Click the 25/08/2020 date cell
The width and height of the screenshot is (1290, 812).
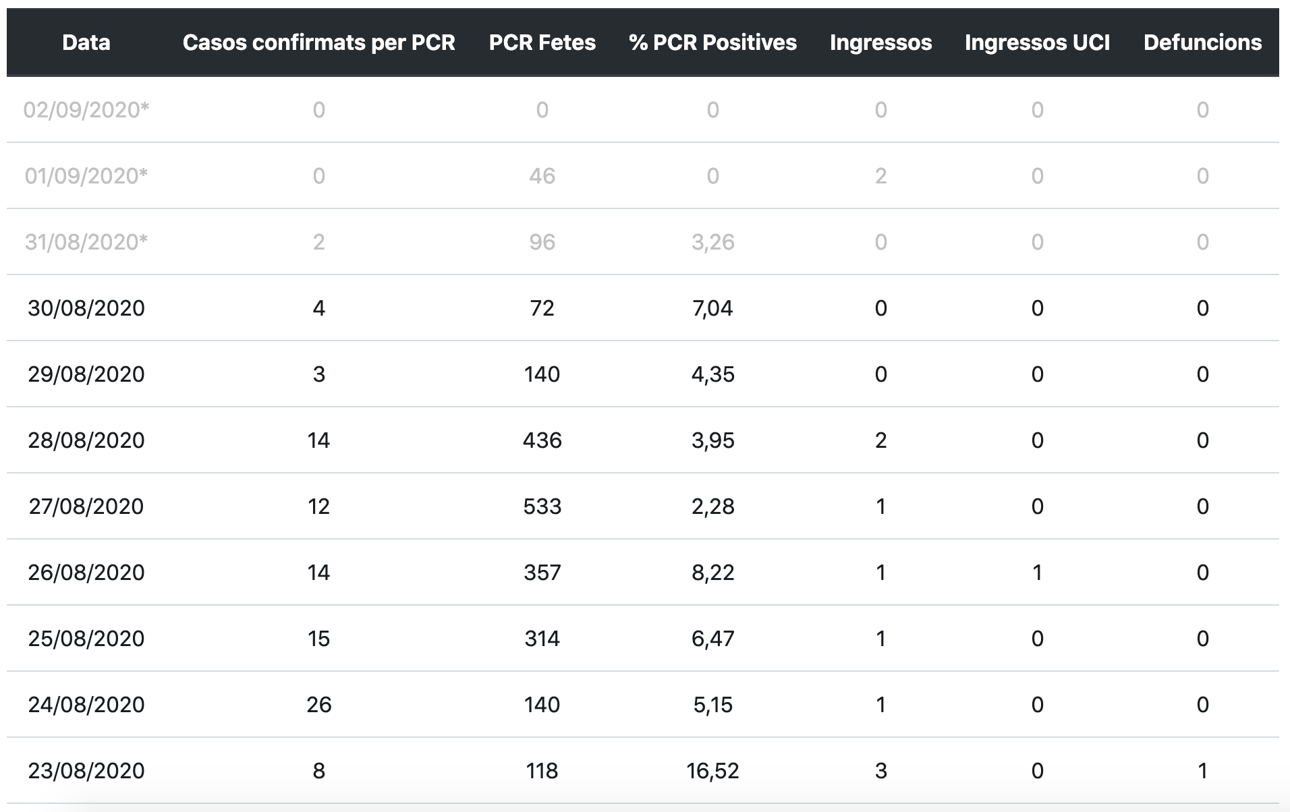click(x=86, y=639)
